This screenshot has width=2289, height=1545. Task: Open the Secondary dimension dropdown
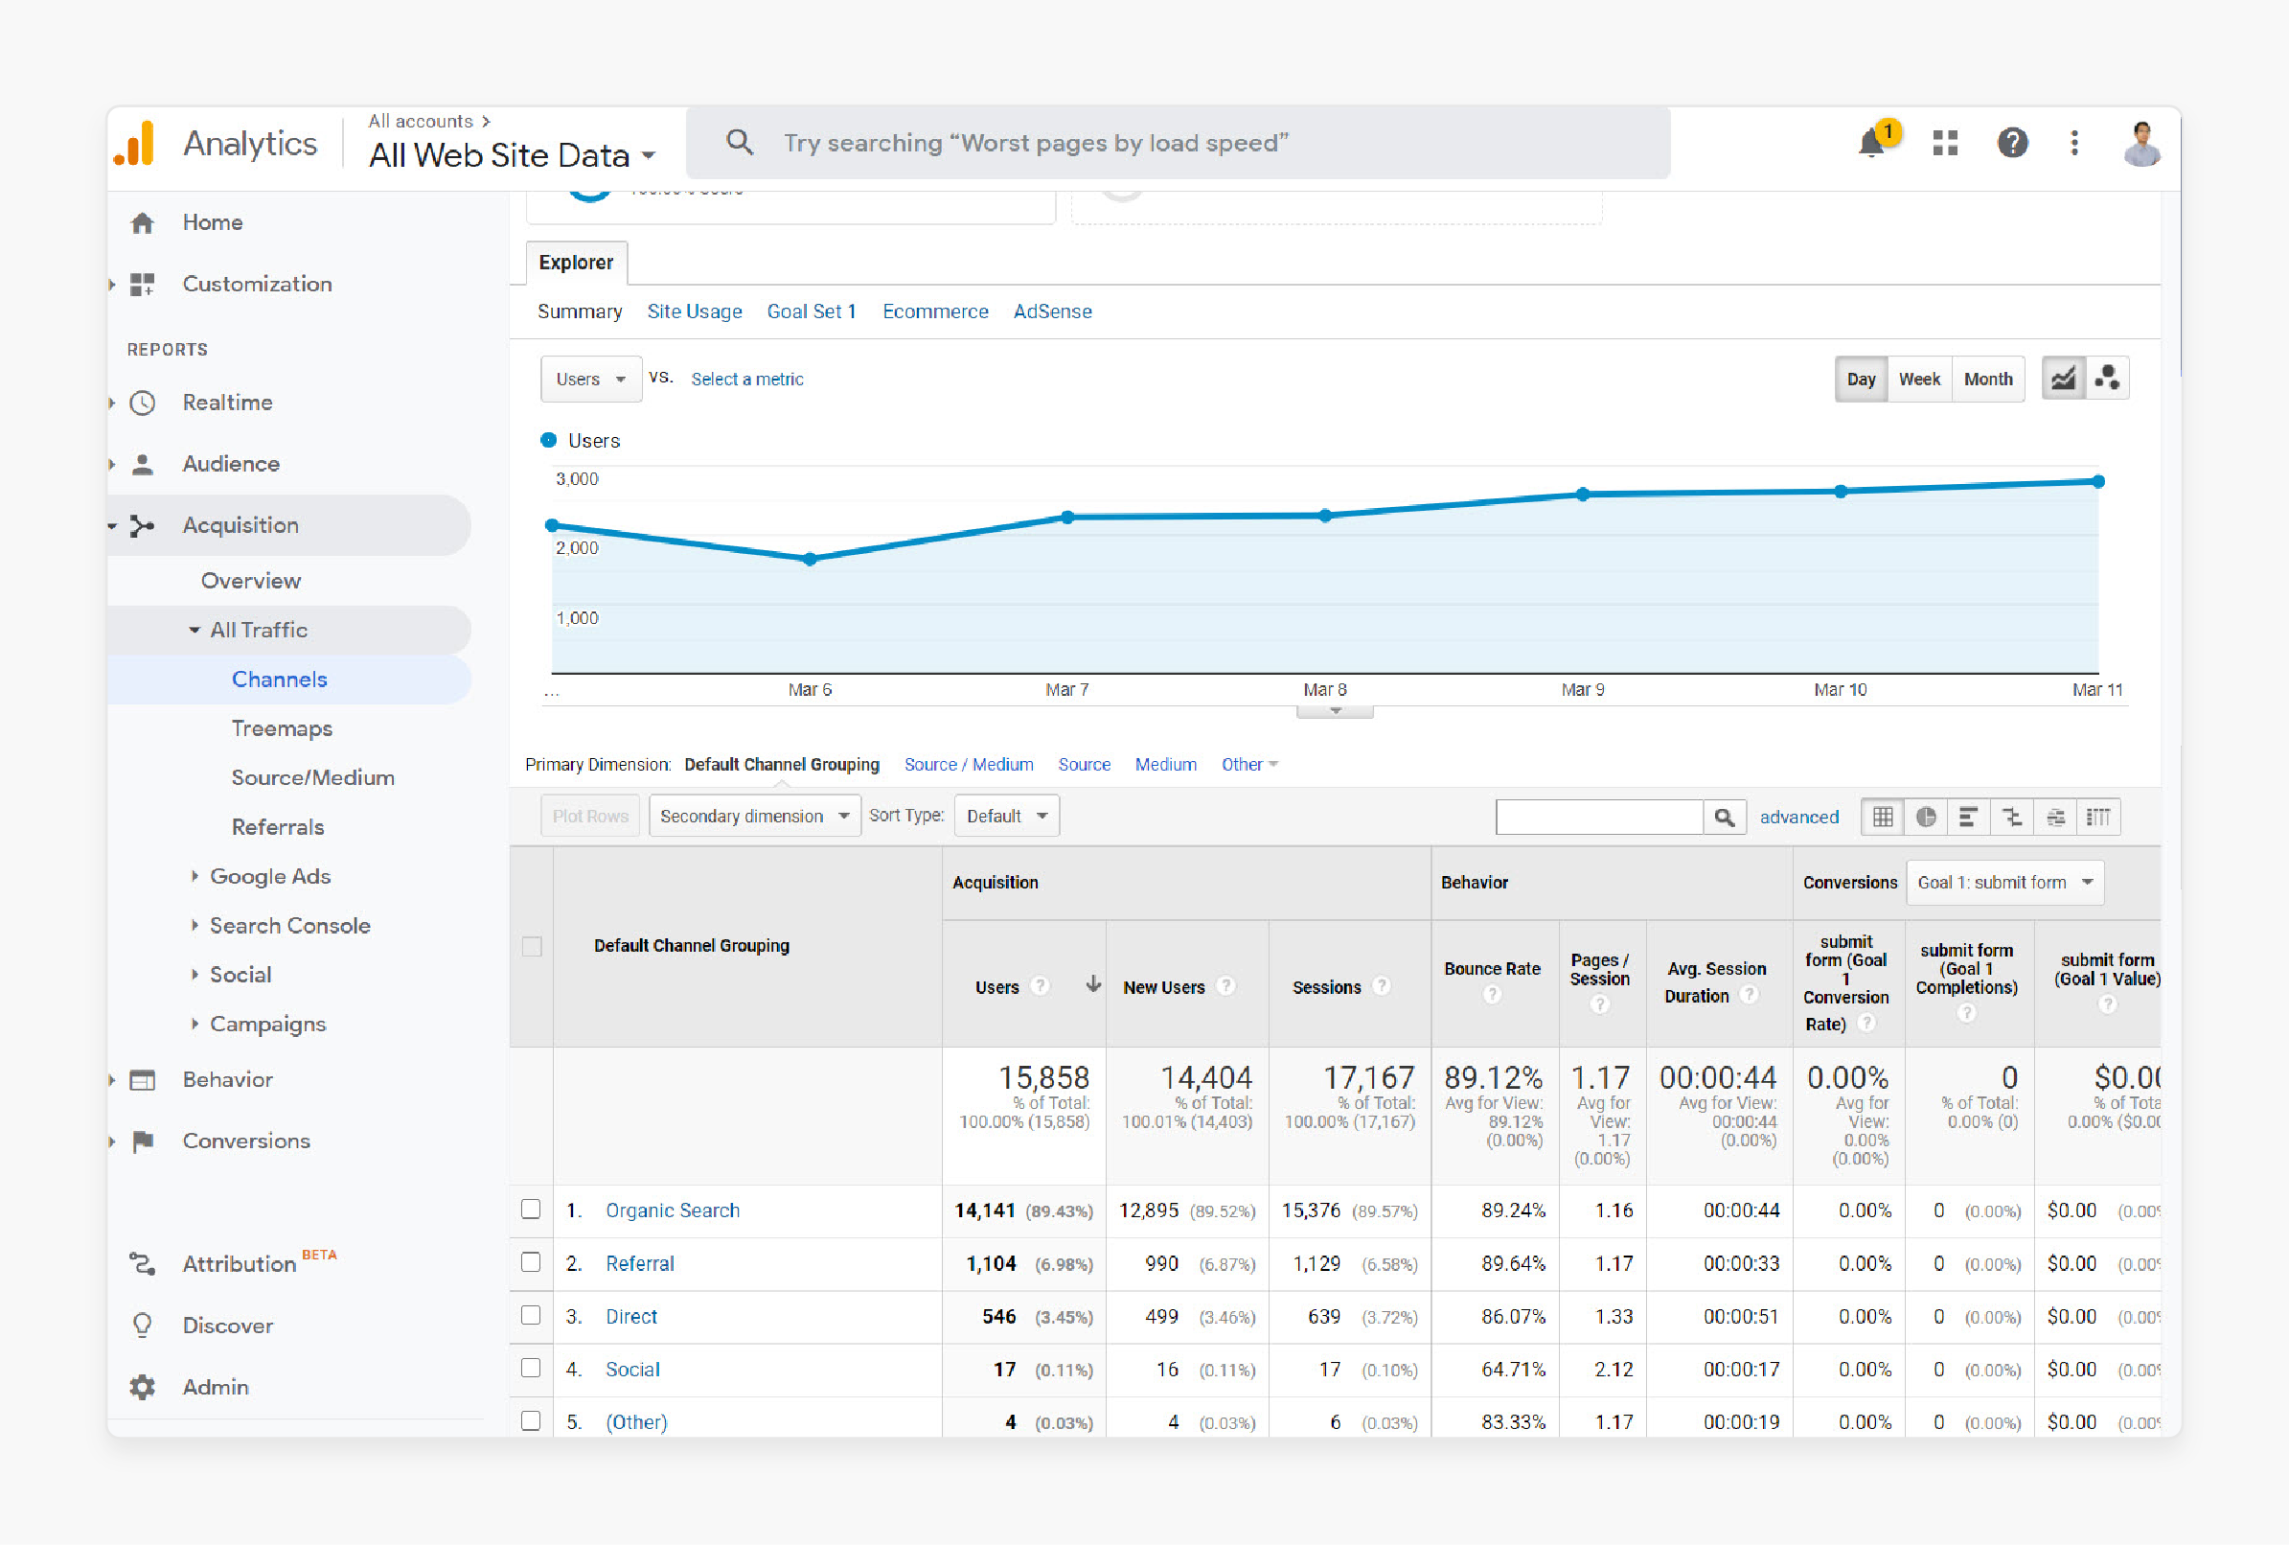[754, 817]
